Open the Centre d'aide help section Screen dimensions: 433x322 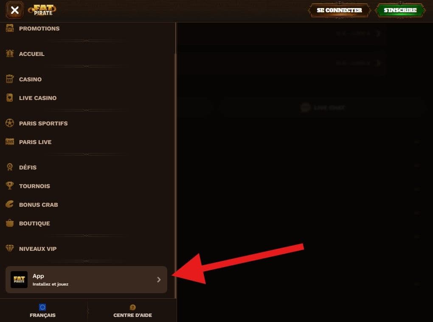(132, 311)
